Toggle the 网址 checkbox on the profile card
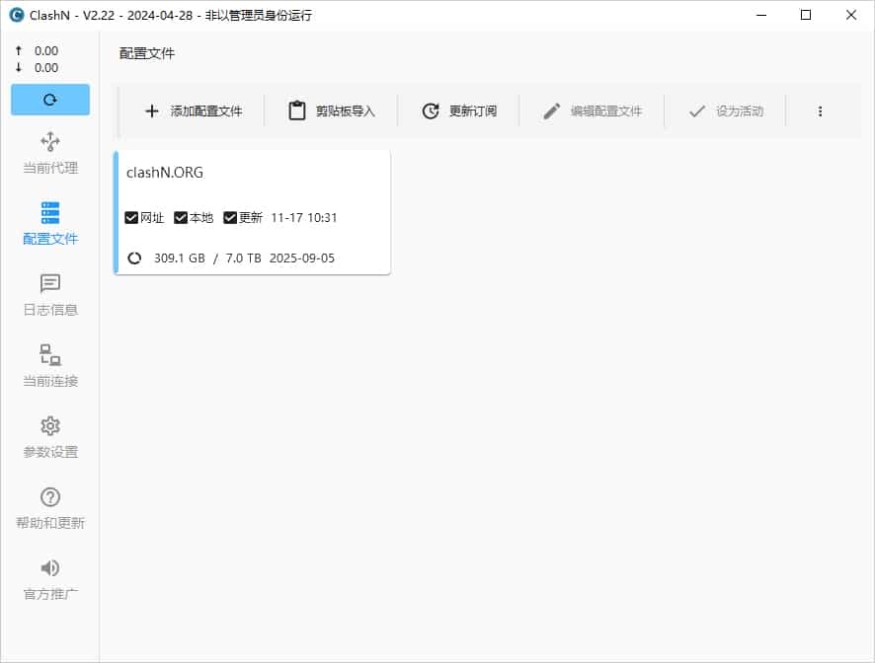875x663 pixels. coord(130,217)
